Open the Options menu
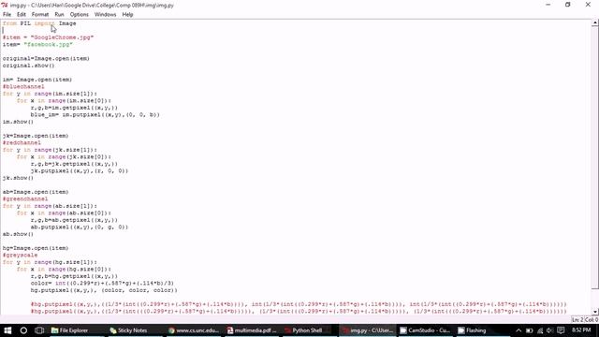 [79, 15]
